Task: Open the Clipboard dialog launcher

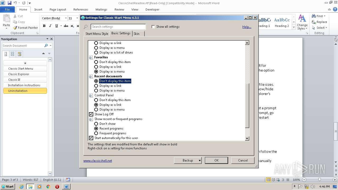Action: tap(37, 33)
